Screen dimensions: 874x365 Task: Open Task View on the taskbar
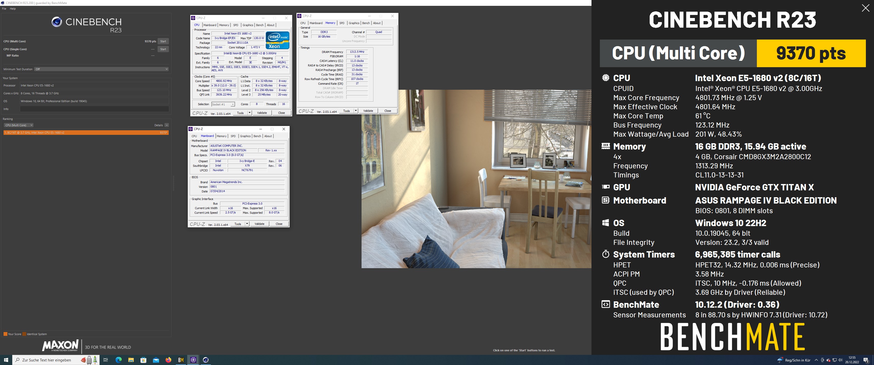tap(105, 360)
